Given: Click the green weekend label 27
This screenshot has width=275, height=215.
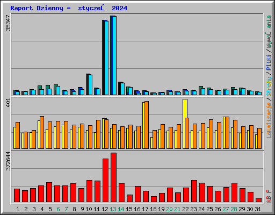Looking at the screenshot, I should (x=226, y=209).
